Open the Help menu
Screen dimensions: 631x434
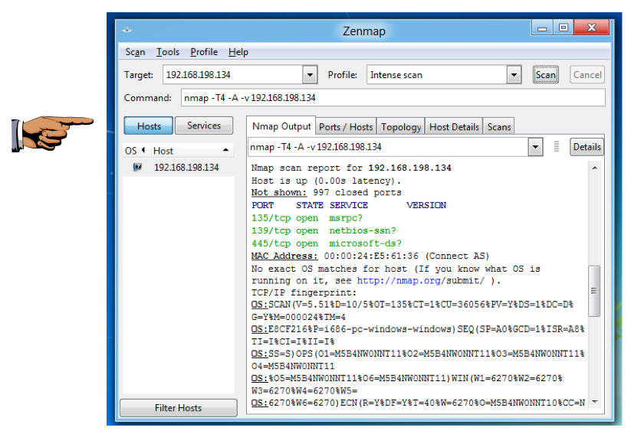click(238, 52)
